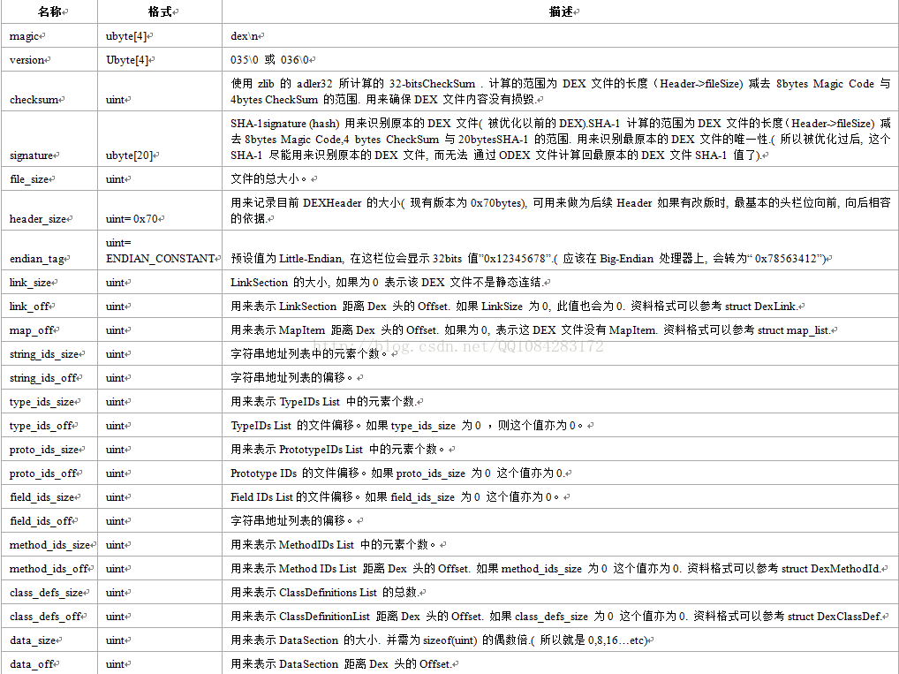
Task: Select the header_size name cell
Action: 49,210
